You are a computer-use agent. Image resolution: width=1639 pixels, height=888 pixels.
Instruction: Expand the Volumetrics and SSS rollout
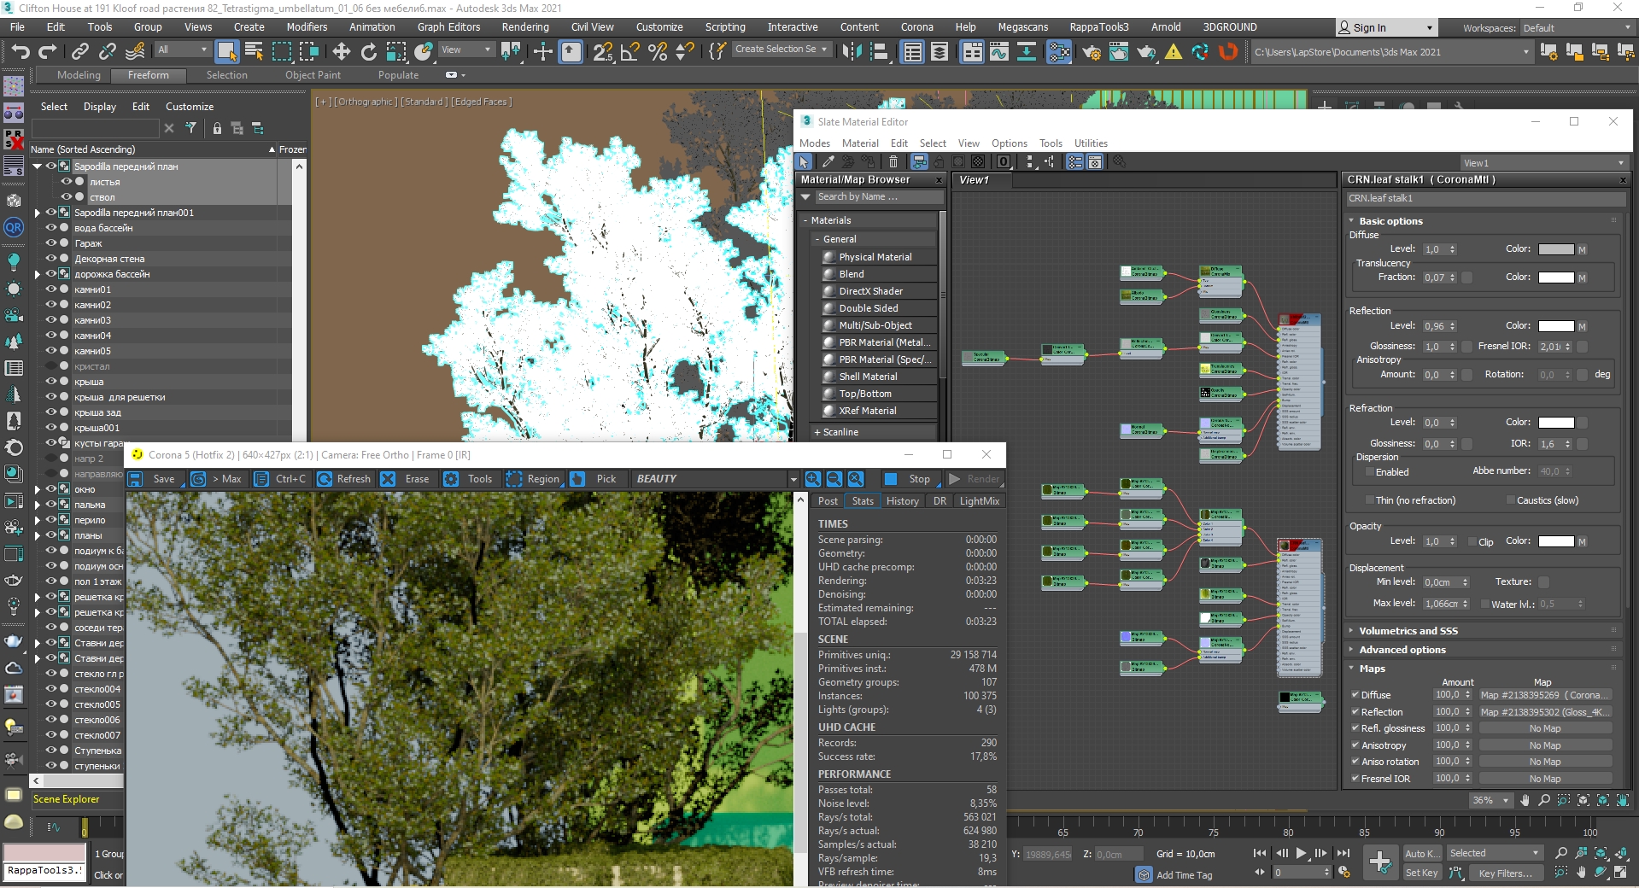1408,631
